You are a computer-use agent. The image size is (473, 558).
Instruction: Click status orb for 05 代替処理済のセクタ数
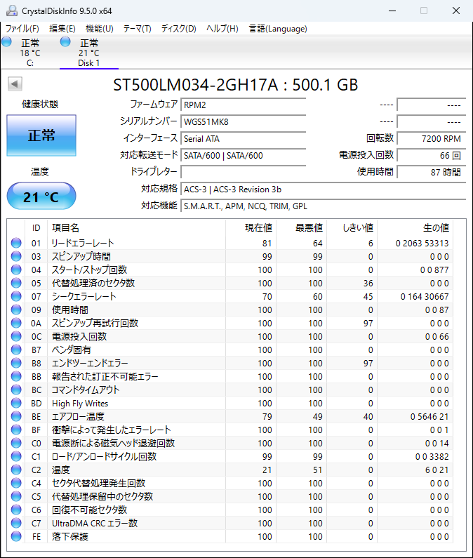point(16,283)
